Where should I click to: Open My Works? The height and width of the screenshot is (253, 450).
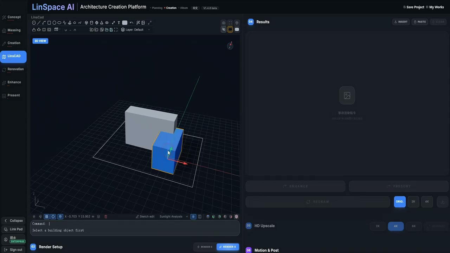click(435, 7)
